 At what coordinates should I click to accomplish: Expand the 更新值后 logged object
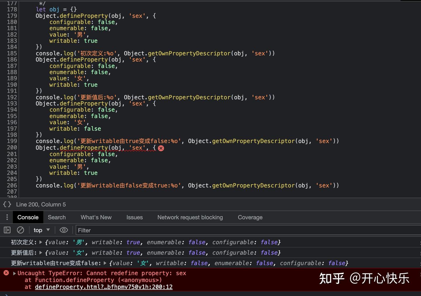click(x=41, y=253)
